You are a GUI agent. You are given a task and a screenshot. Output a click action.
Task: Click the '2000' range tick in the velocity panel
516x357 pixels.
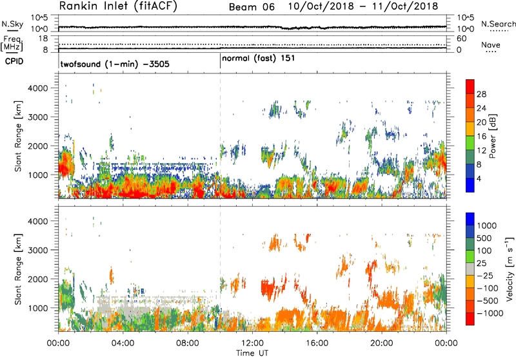coord(37,279)
